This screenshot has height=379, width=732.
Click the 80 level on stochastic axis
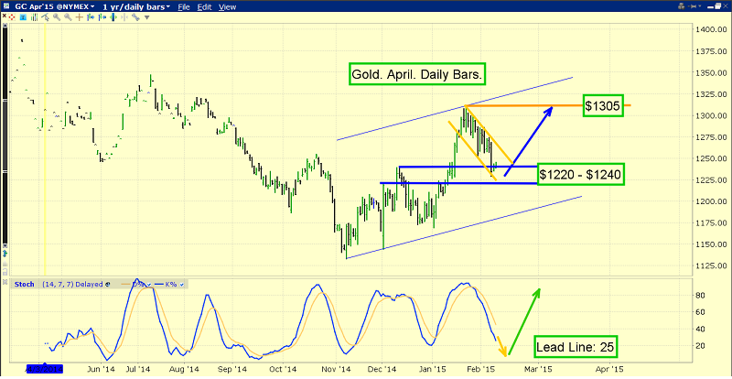click(701, 296)
